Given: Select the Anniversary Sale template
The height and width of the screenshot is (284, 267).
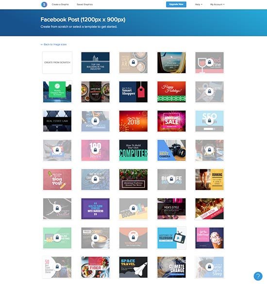Looking at the screenshot, I should [x=171, y=121].
